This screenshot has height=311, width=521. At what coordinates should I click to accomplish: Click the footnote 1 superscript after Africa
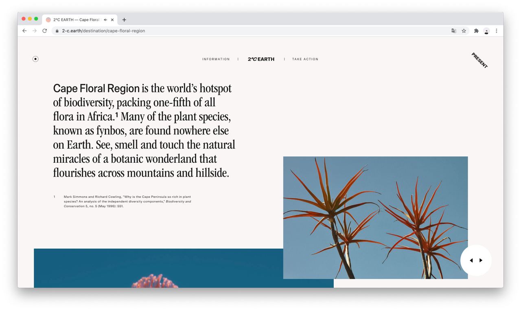[x=116, y=115]
